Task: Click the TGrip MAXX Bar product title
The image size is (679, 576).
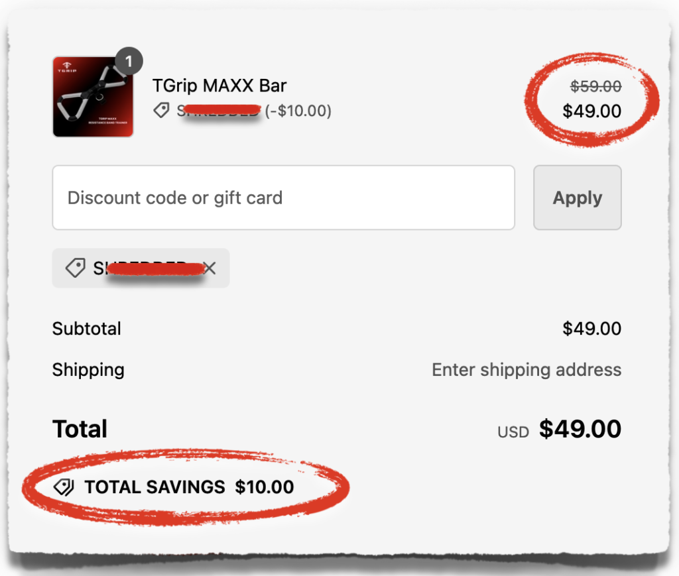Action: click(219, 86)
